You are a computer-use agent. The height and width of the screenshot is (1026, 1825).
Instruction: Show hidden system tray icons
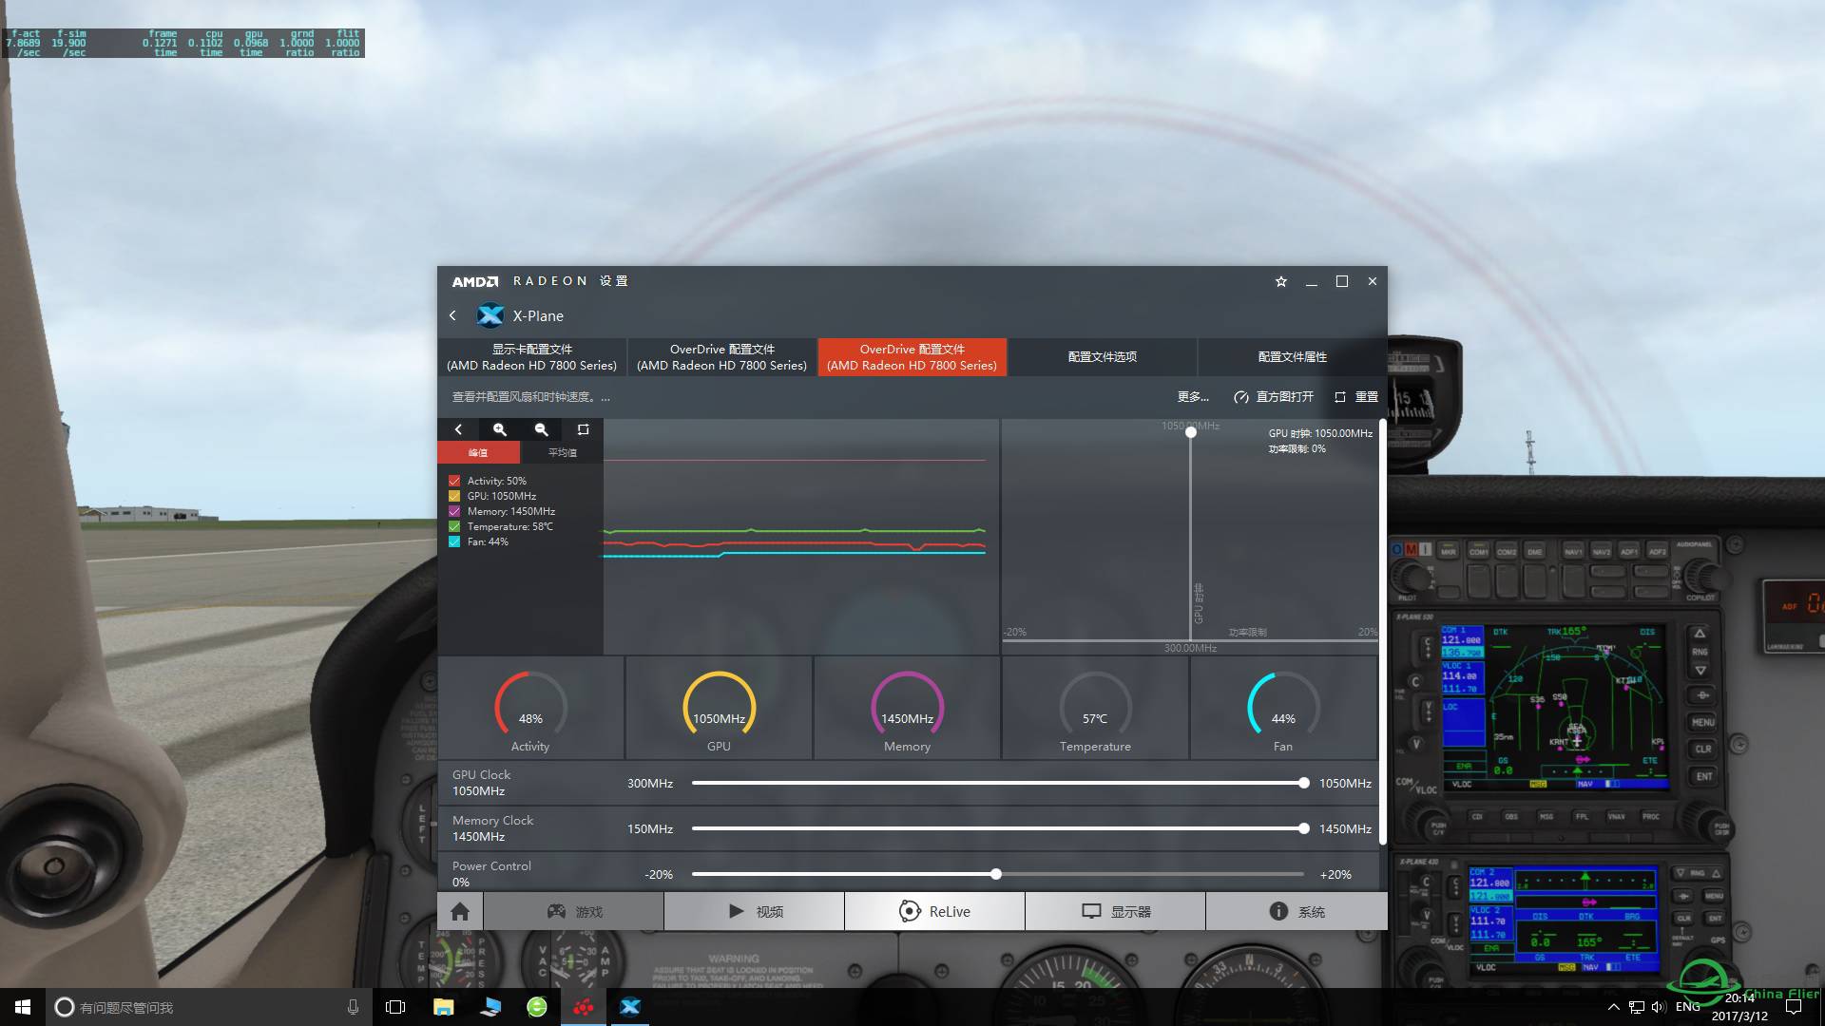tap(1613, 1007)
